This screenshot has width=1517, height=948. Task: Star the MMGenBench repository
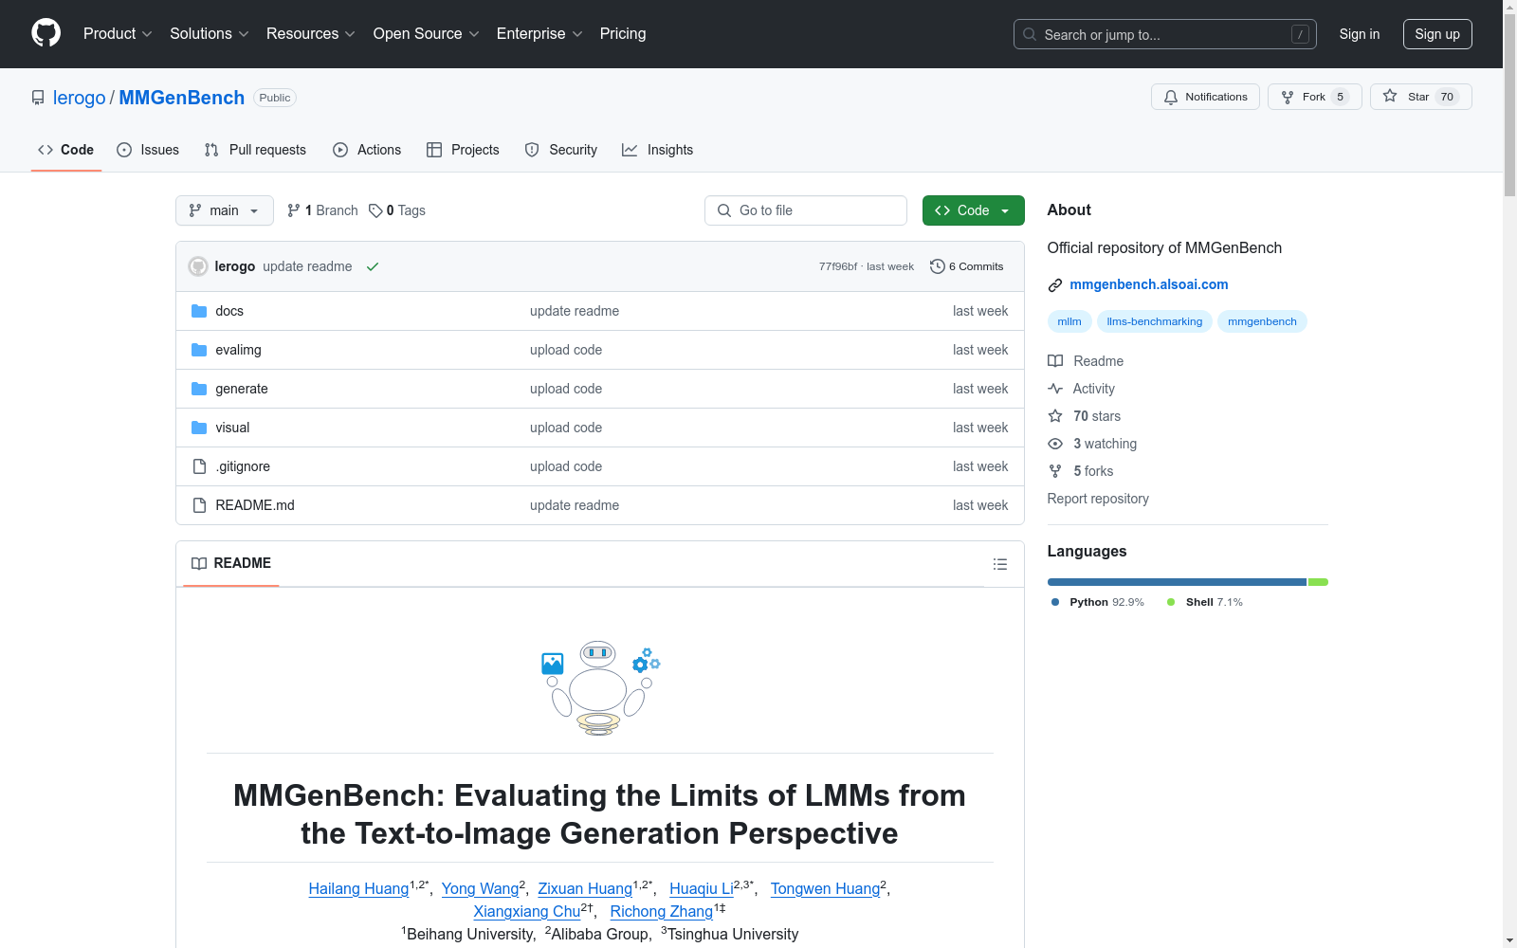(x=1420, y=97)
